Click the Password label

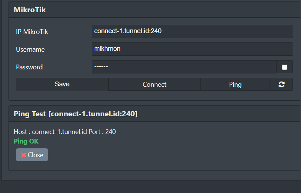(29, 67)
